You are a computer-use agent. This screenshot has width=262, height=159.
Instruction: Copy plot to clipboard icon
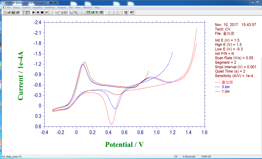coord(101,12)
